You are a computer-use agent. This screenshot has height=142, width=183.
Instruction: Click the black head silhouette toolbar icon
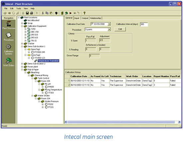57,13
